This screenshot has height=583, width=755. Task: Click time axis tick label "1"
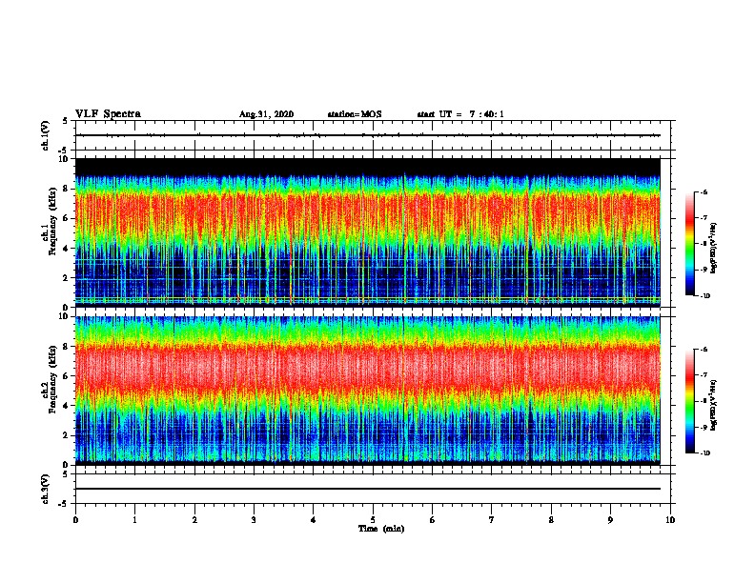pyautogui.click(x=134, y=520)
